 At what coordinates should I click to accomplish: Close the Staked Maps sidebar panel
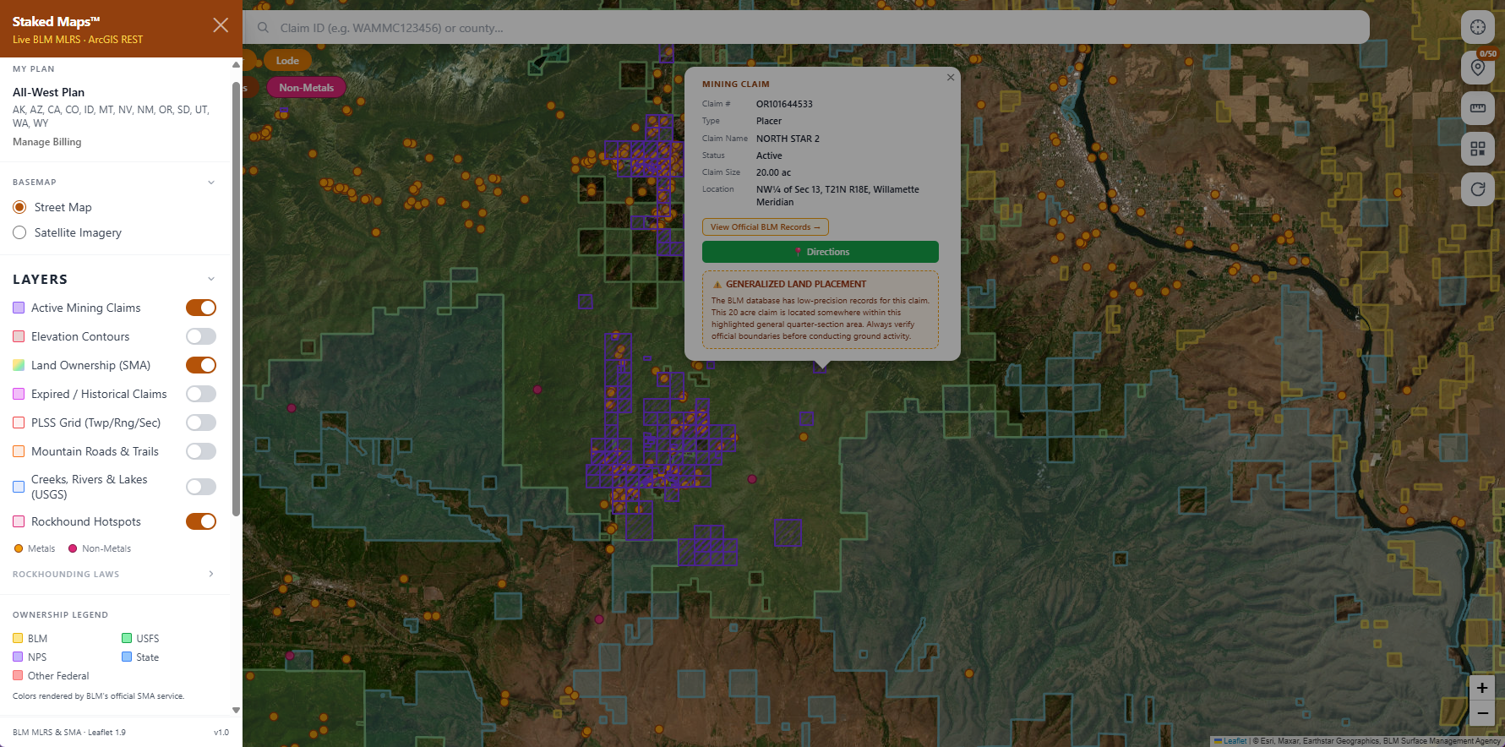tap(221, 25)
